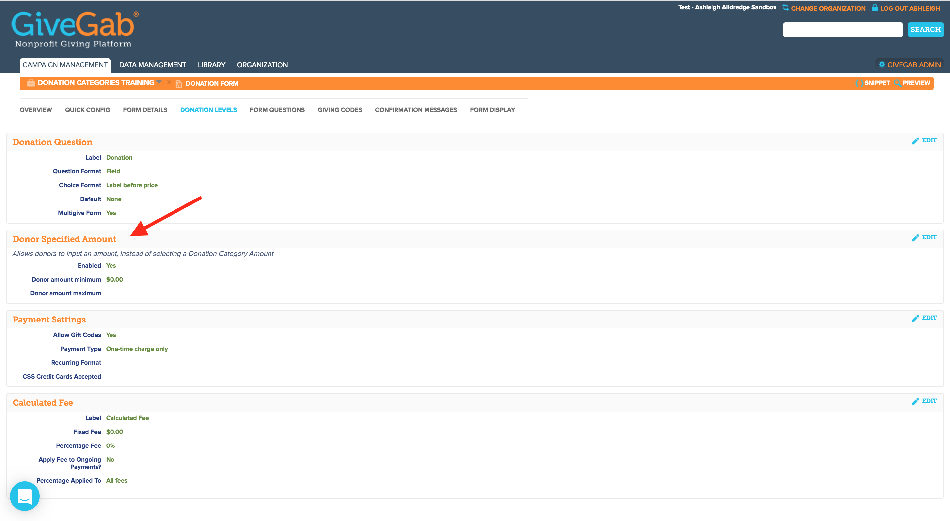
Task: Click the Fixed Fee '$0.00' value
Action: tap(114, 432)
